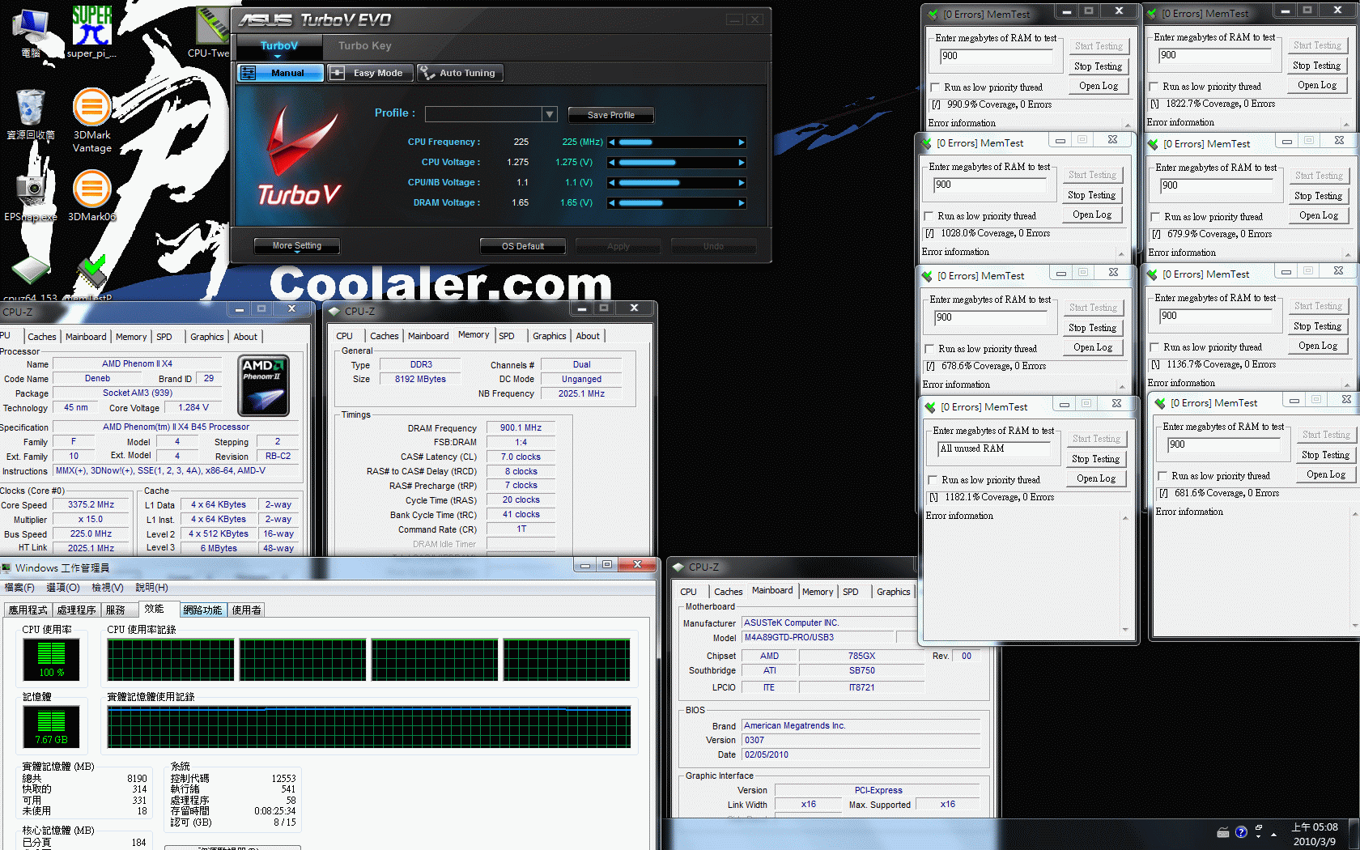Viewport: 1360px width, 850px height.
Task: Open Log in 681.6% Coverage MemTest
Action: click(x=1325, y=474)
